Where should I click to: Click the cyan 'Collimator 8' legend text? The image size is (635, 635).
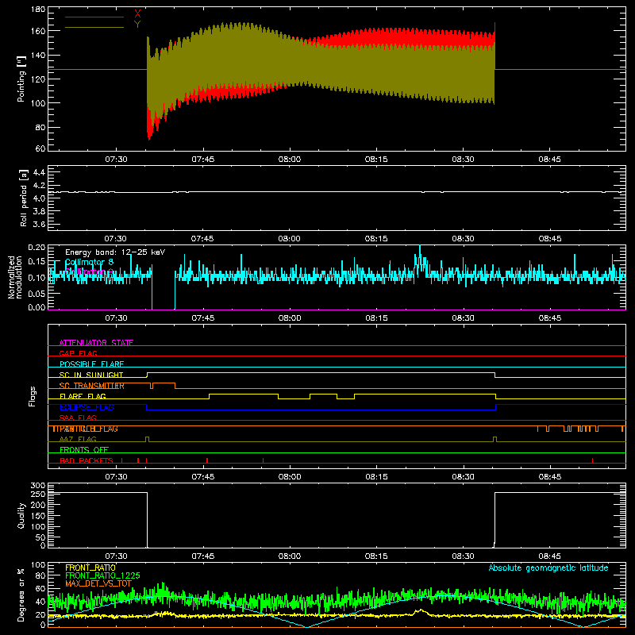(89, 262)
